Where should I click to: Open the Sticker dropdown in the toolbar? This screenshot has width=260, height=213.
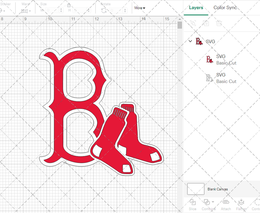[x=4, y=11]
